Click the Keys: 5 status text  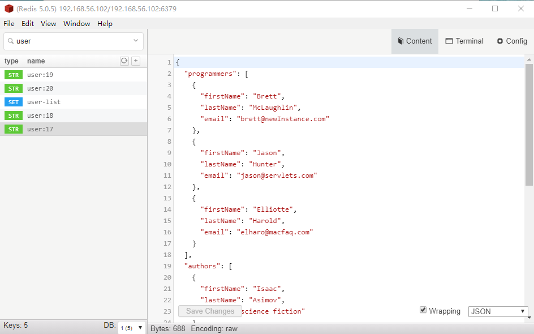(x=15, y=325)
